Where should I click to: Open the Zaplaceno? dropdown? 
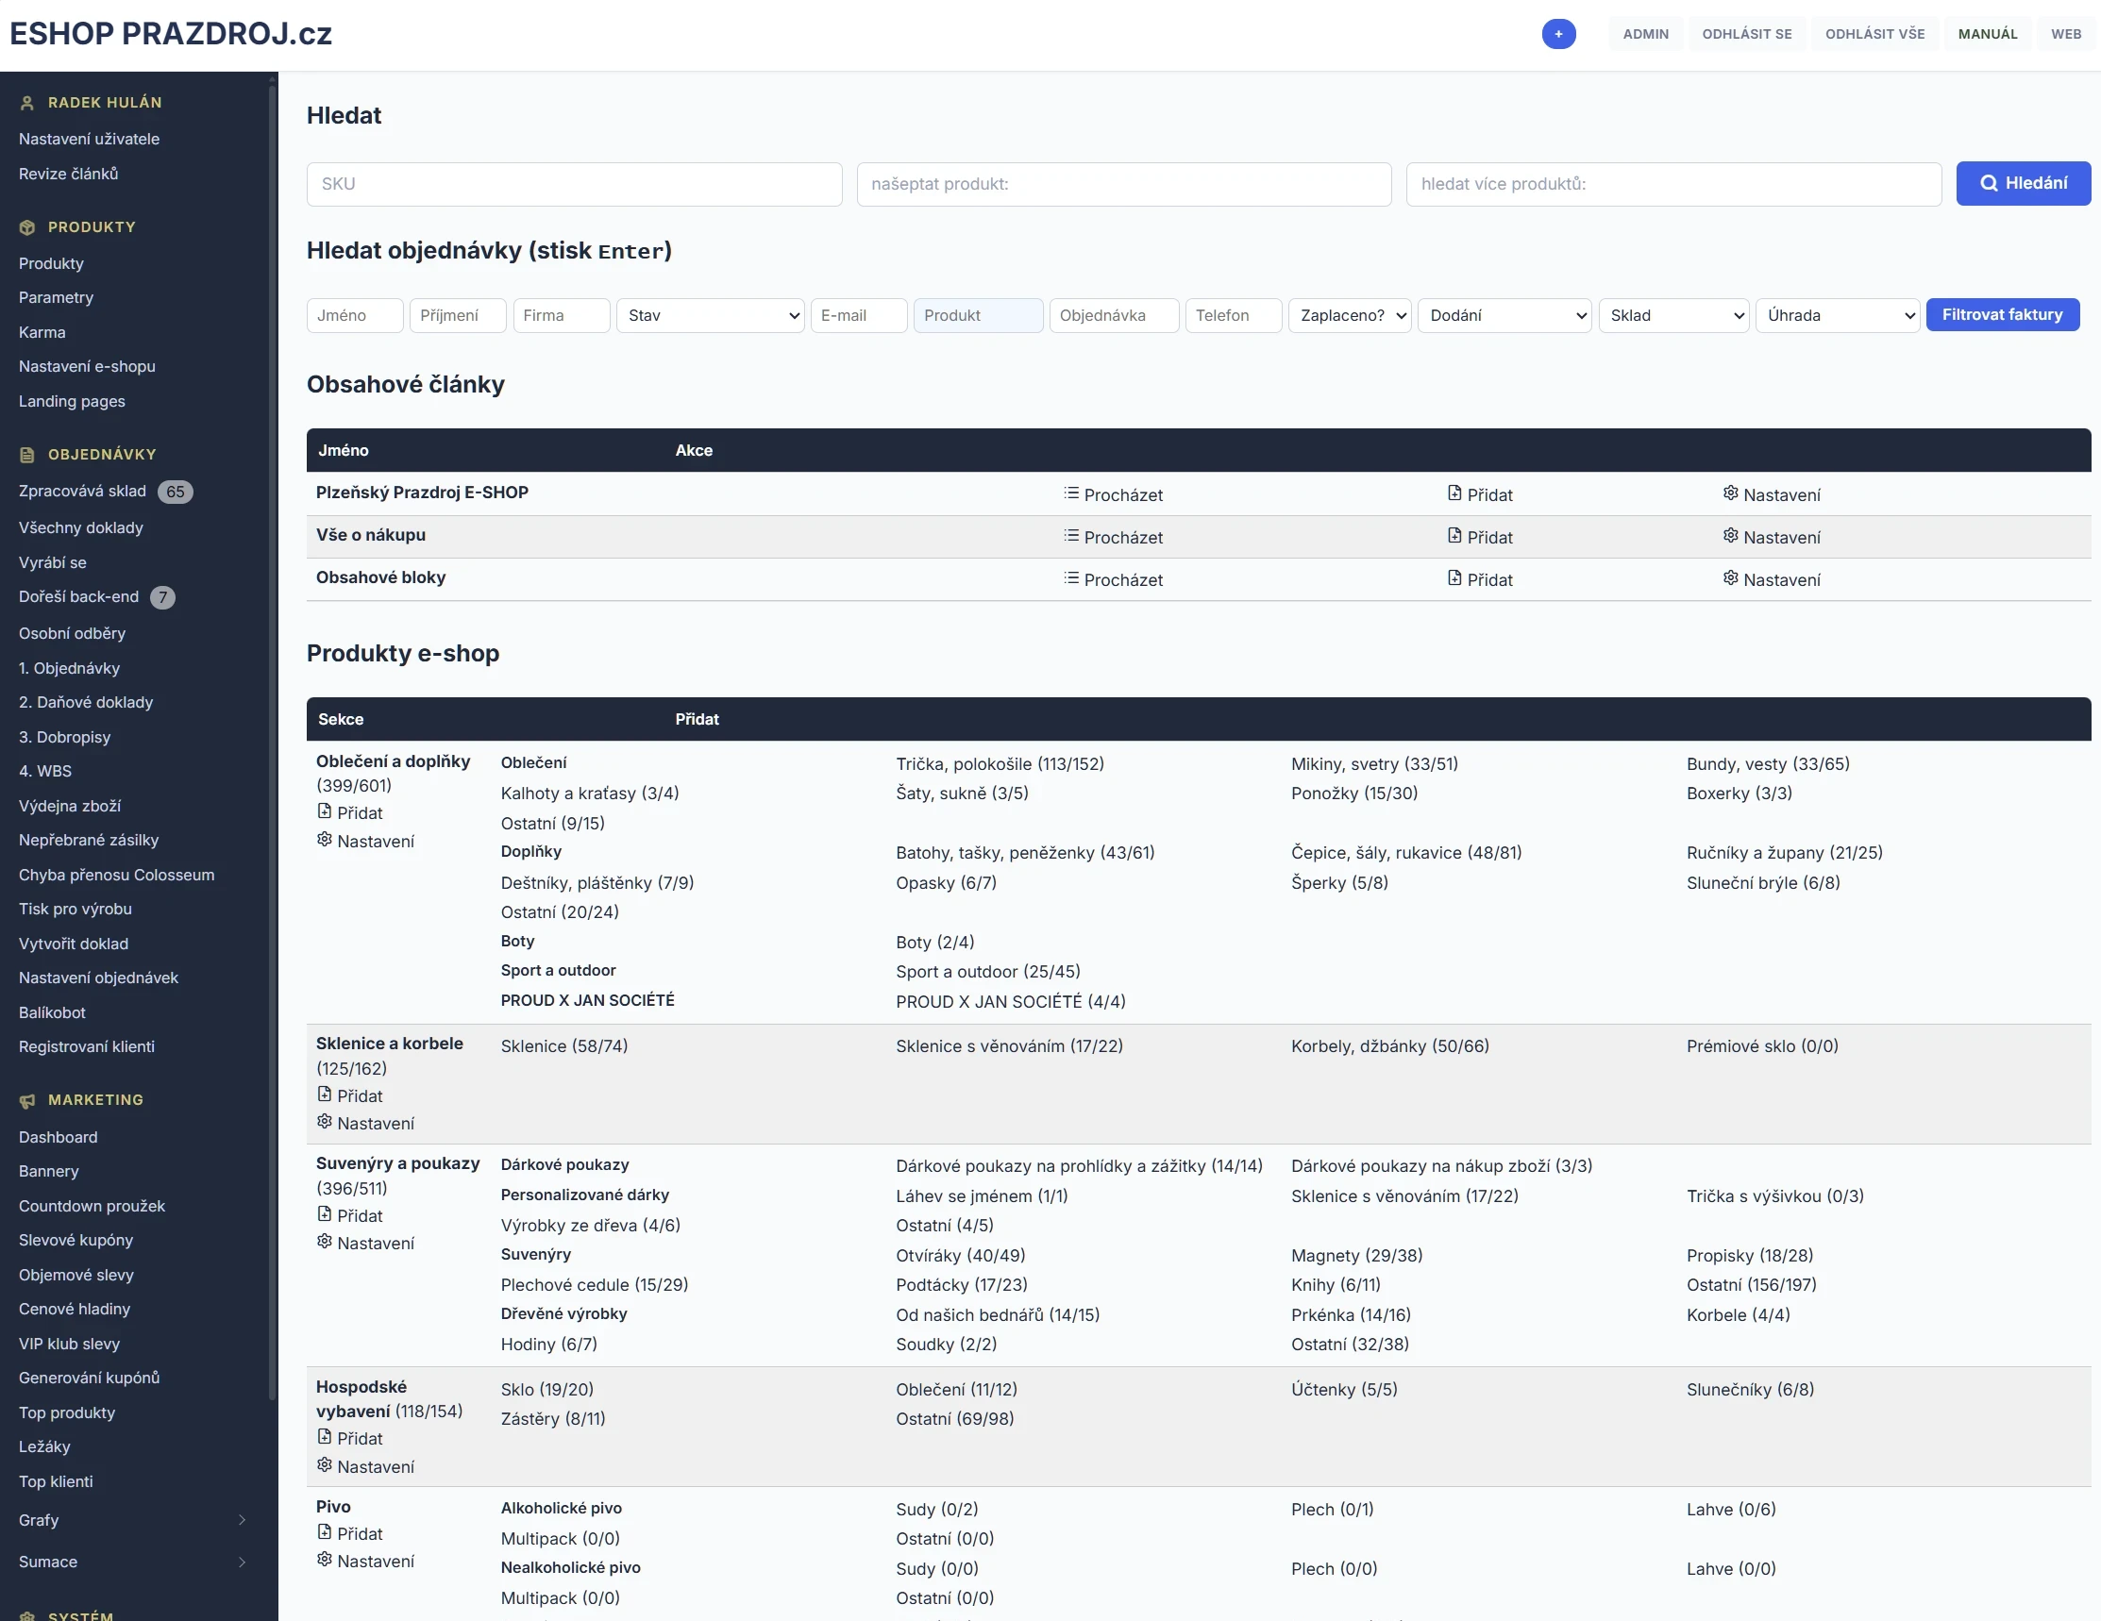point(1350,315)
